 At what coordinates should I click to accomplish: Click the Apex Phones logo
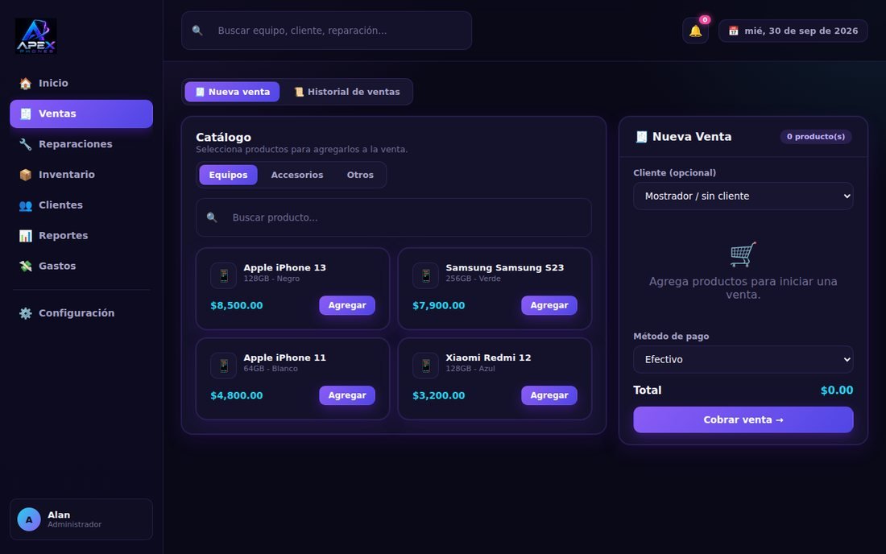coord(35,35)
